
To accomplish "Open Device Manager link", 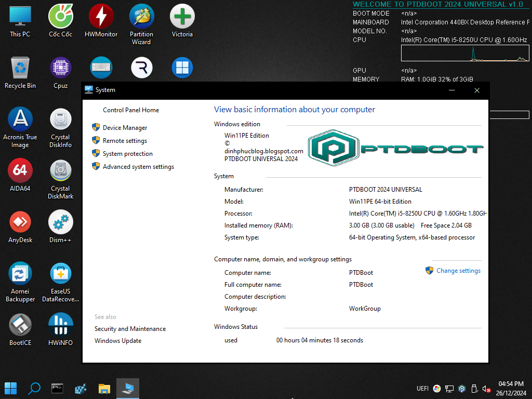I will (x=125, y=128).
